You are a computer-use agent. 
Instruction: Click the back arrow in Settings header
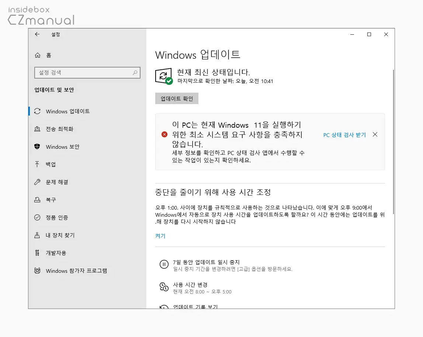pyautogui.click(x=37, y=34)
